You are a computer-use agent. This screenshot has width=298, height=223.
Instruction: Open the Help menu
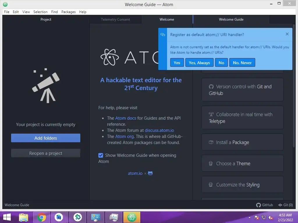(x=83, y=12)
